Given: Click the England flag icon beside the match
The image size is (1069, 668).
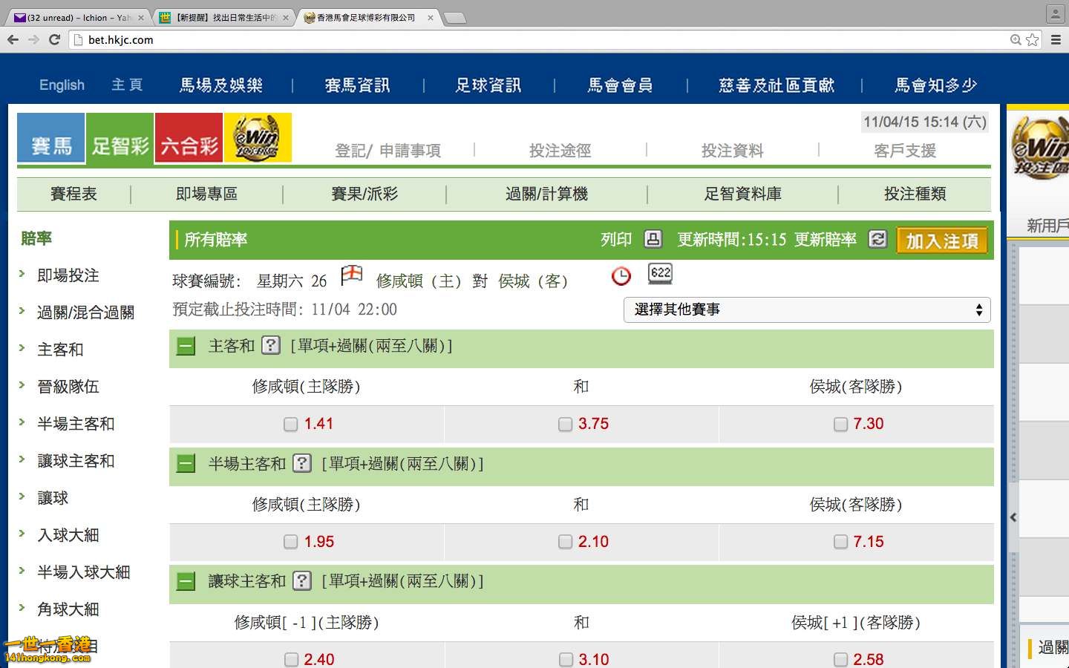Looking at the screenshot, I should tap(351, 276).
